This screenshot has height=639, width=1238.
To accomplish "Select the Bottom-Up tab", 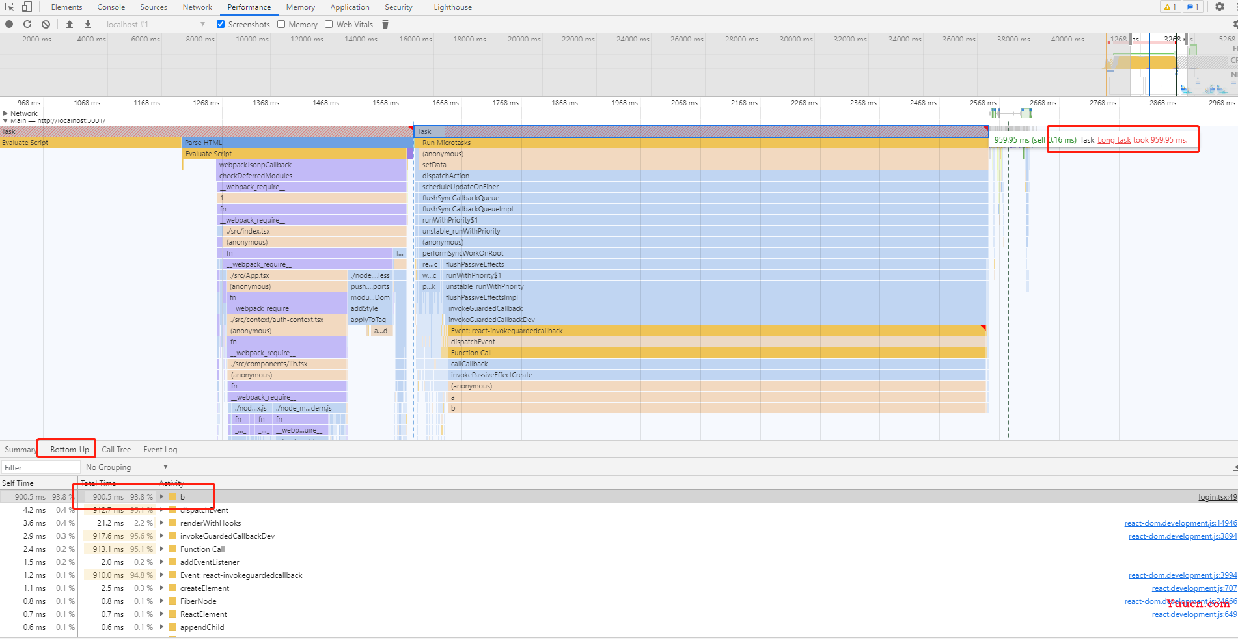I will [x=70, y=450].
